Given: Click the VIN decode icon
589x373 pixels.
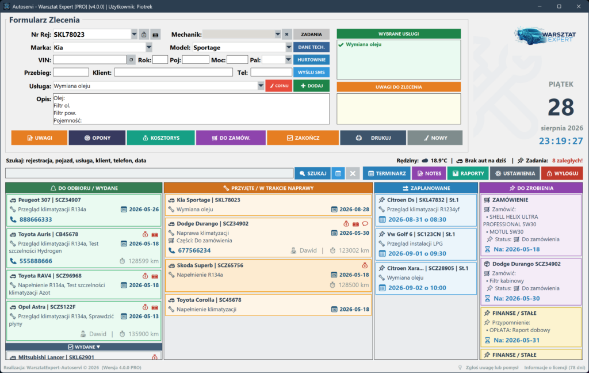Looking at the screenshot, I should click(x=131, y=60).
